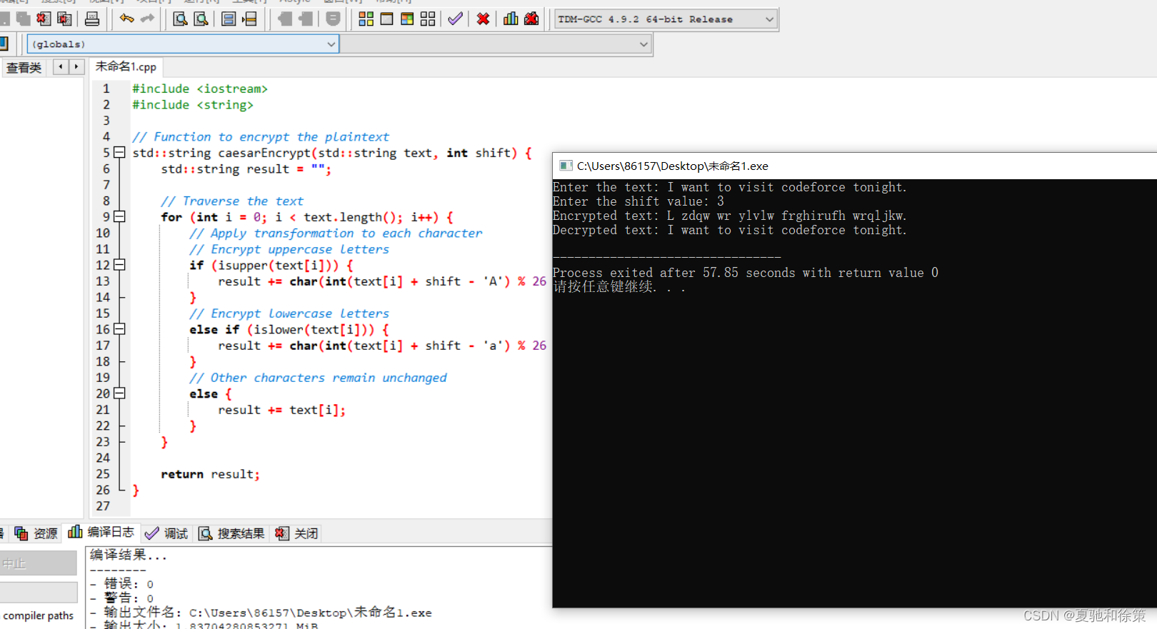Click the Compile and Run icon
Image resolution: width=1157 pixels, height=629 pixels.
click(x=407, y=19)
